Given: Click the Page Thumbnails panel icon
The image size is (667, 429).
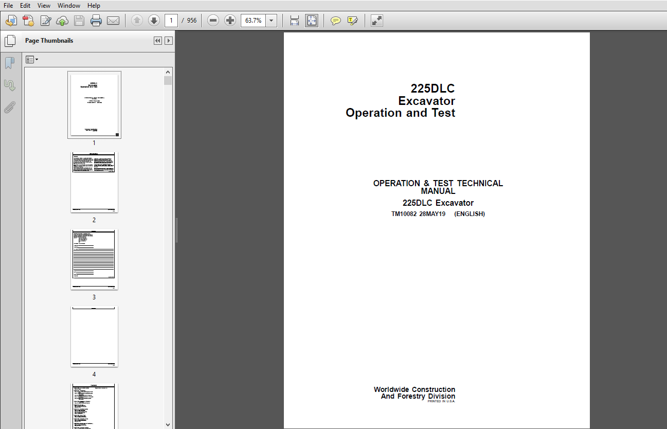Looking at the screenshot, I should click(10, 41).
